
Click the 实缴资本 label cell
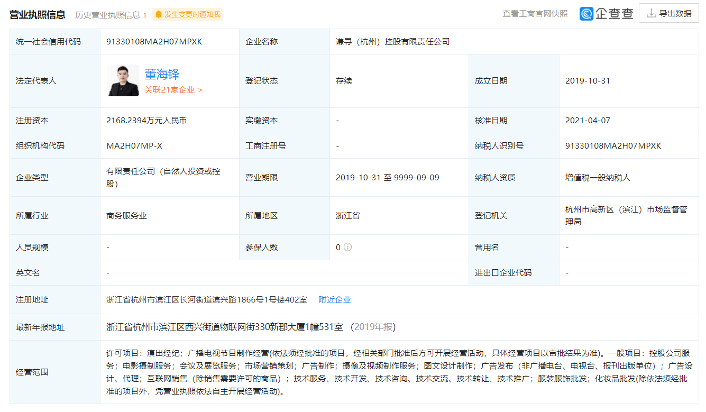pyautogui.click(x=285, y=120)
